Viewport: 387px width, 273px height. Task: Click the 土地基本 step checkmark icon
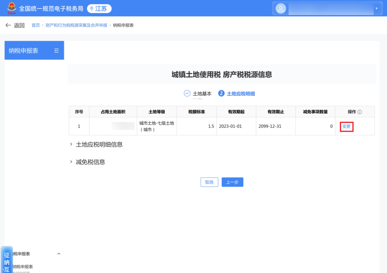tap(187, 93)
